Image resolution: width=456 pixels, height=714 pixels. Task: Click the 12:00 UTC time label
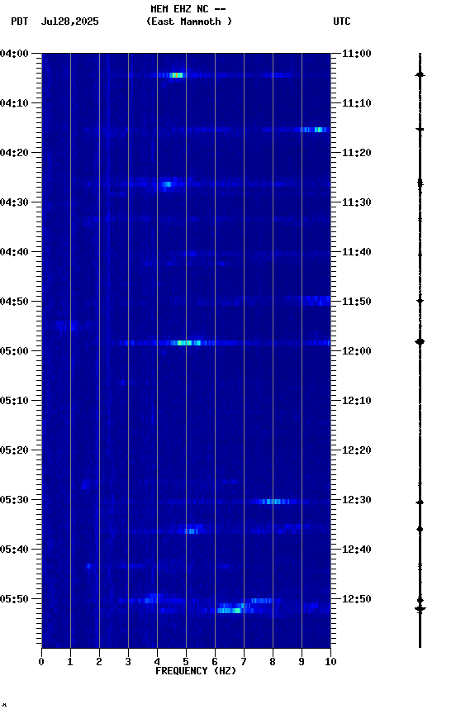point(357,350)
